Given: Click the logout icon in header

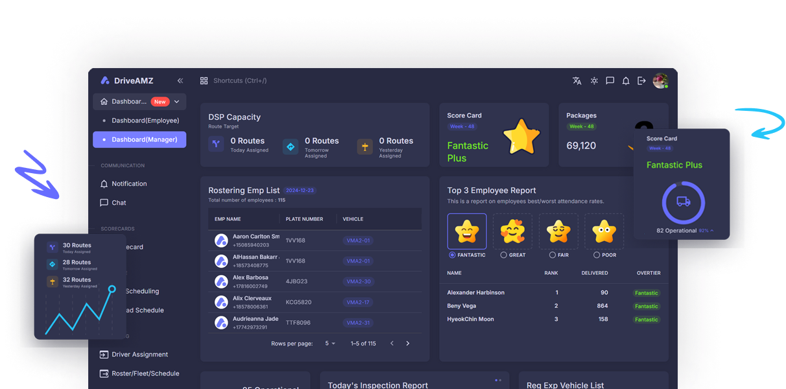Looking at the screenshot, I should point(641,81).
